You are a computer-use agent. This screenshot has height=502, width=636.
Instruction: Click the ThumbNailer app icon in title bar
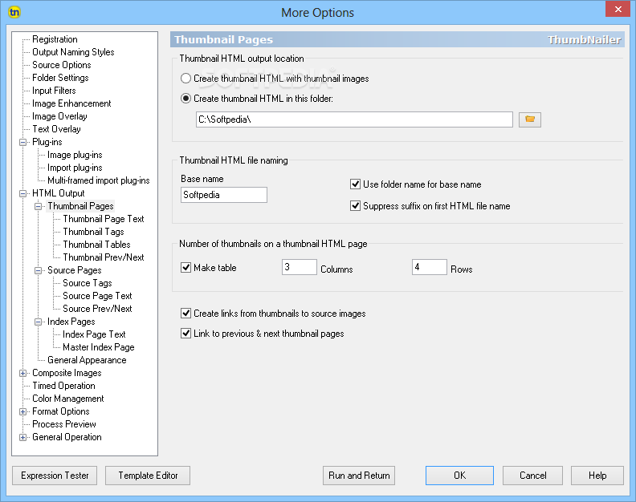14,12
